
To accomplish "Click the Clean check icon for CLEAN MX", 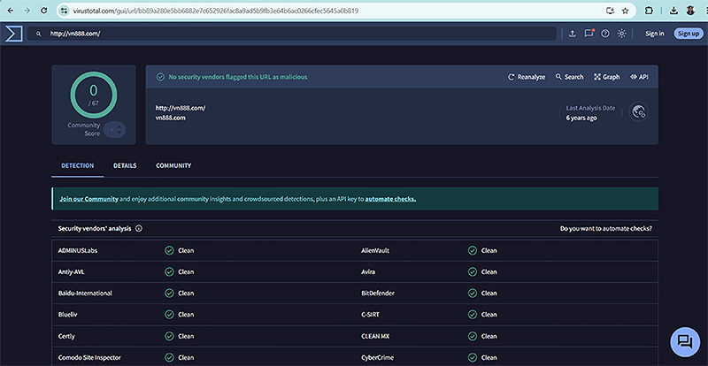I will [x=473, y=336].
